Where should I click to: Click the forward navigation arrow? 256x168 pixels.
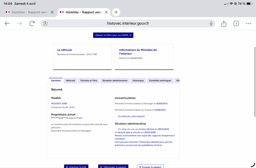(20, 23)
